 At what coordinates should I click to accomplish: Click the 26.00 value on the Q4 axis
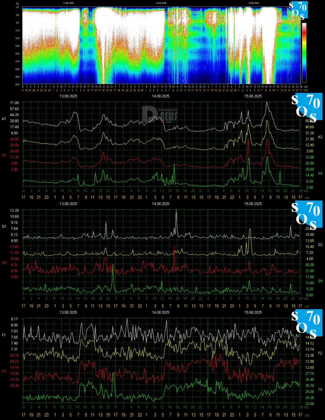coord(310,264)
